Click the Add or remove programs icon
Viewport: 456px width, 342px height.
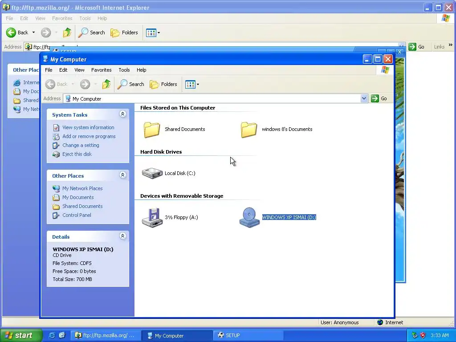point(56,136)
